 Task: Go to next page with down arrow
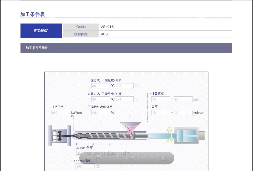[x=118, y=158]
